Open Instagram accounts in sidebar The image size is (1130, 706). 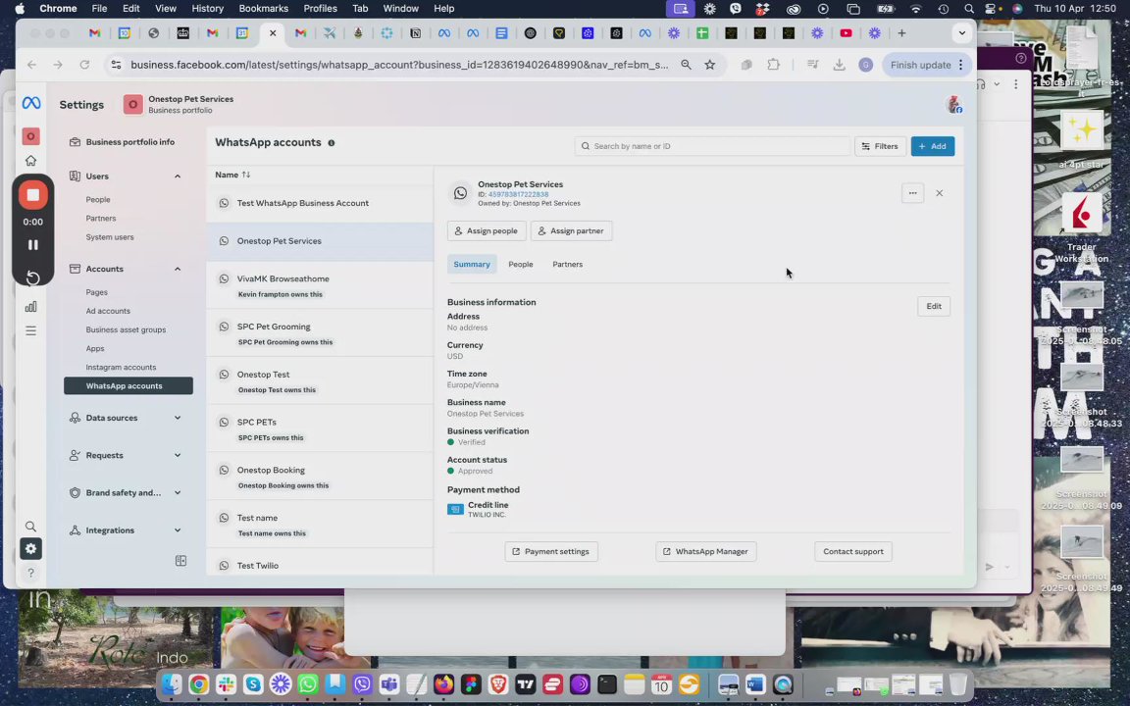point(121,368)
